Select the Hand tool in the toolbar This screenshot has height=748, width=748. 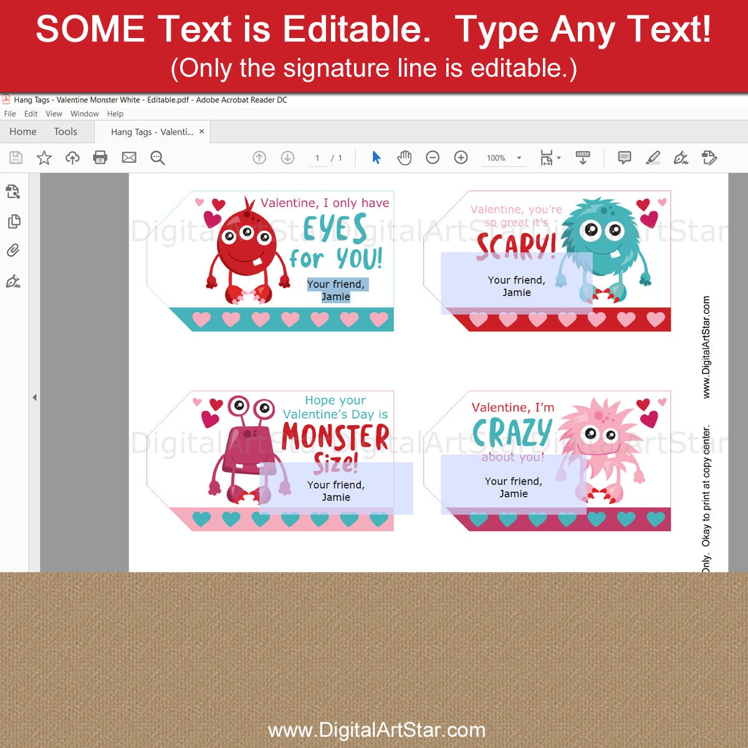[404, 158]
